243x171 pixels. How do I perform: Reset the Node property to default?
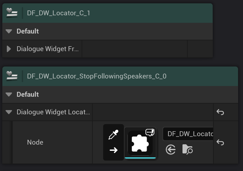point(220,142)
